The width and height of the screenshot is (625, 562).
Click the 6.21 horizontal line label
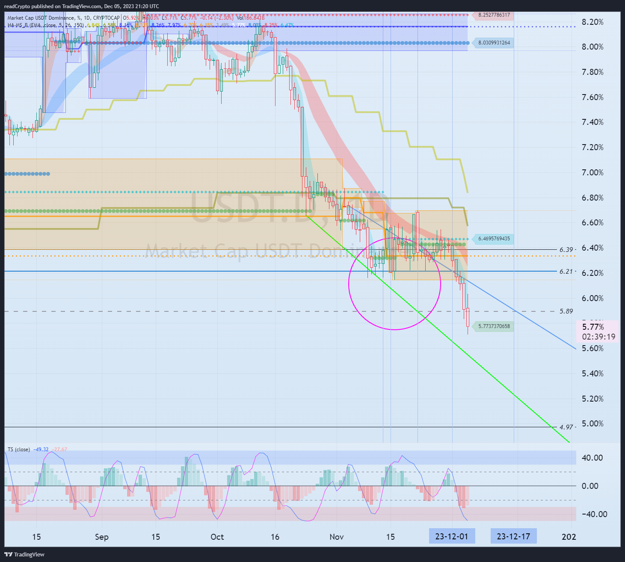click(x=566, y=271)
